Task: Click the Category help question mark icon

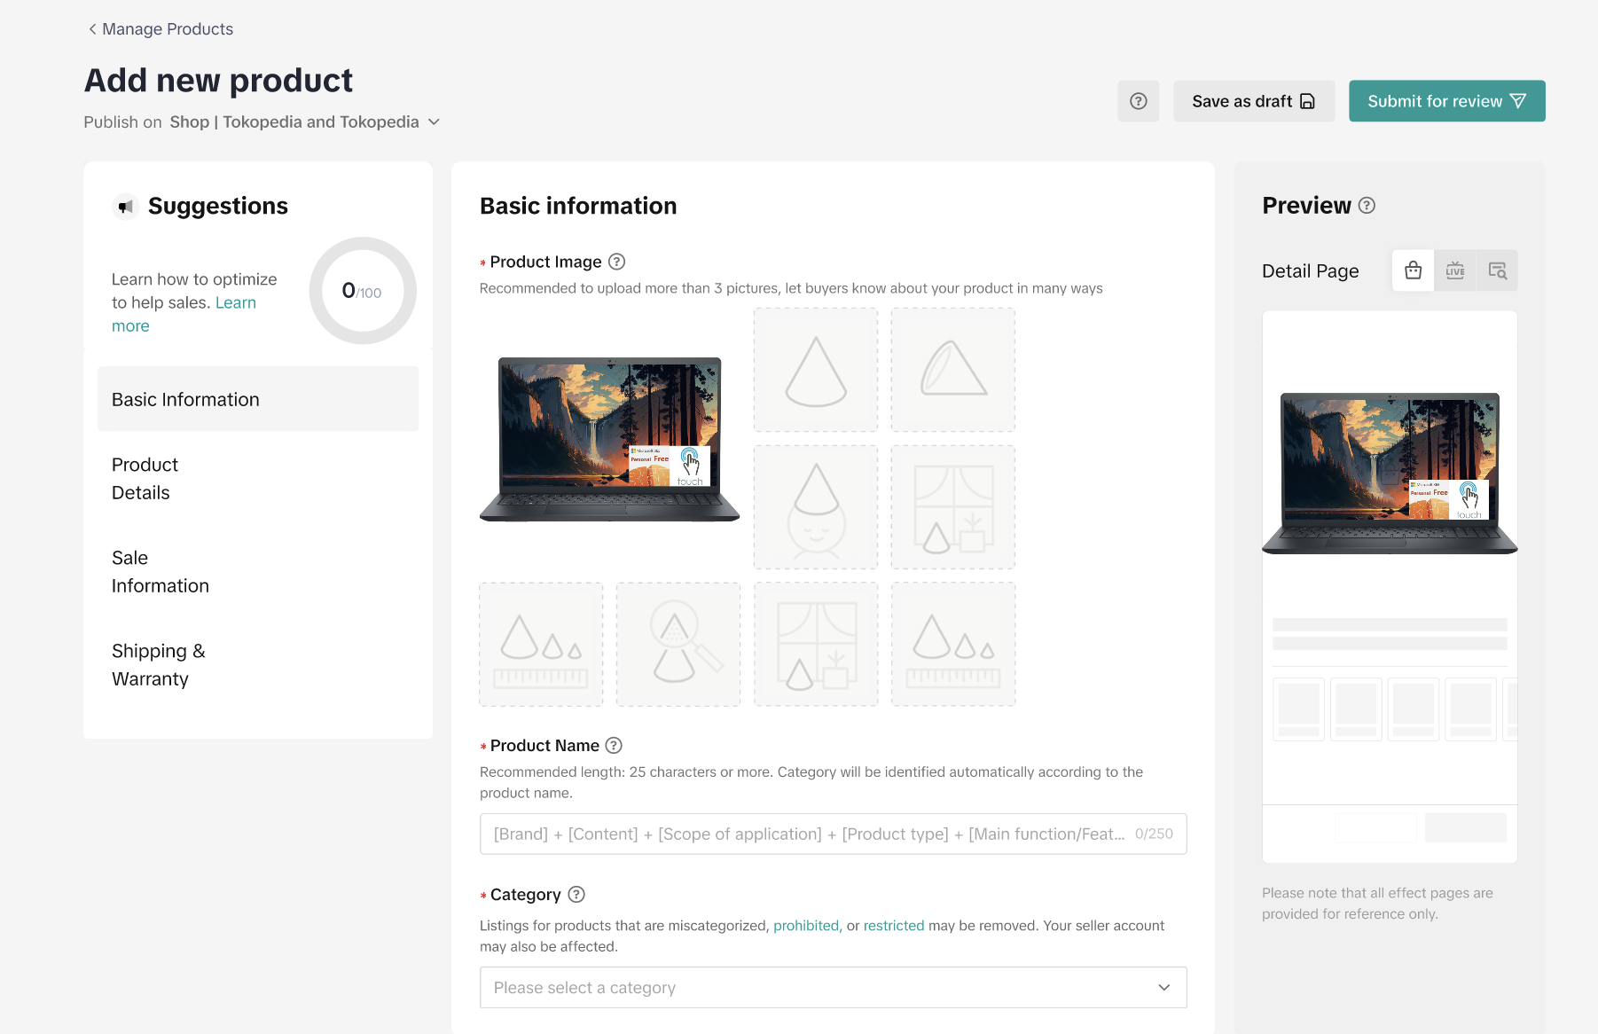Action: pos(576,895)
